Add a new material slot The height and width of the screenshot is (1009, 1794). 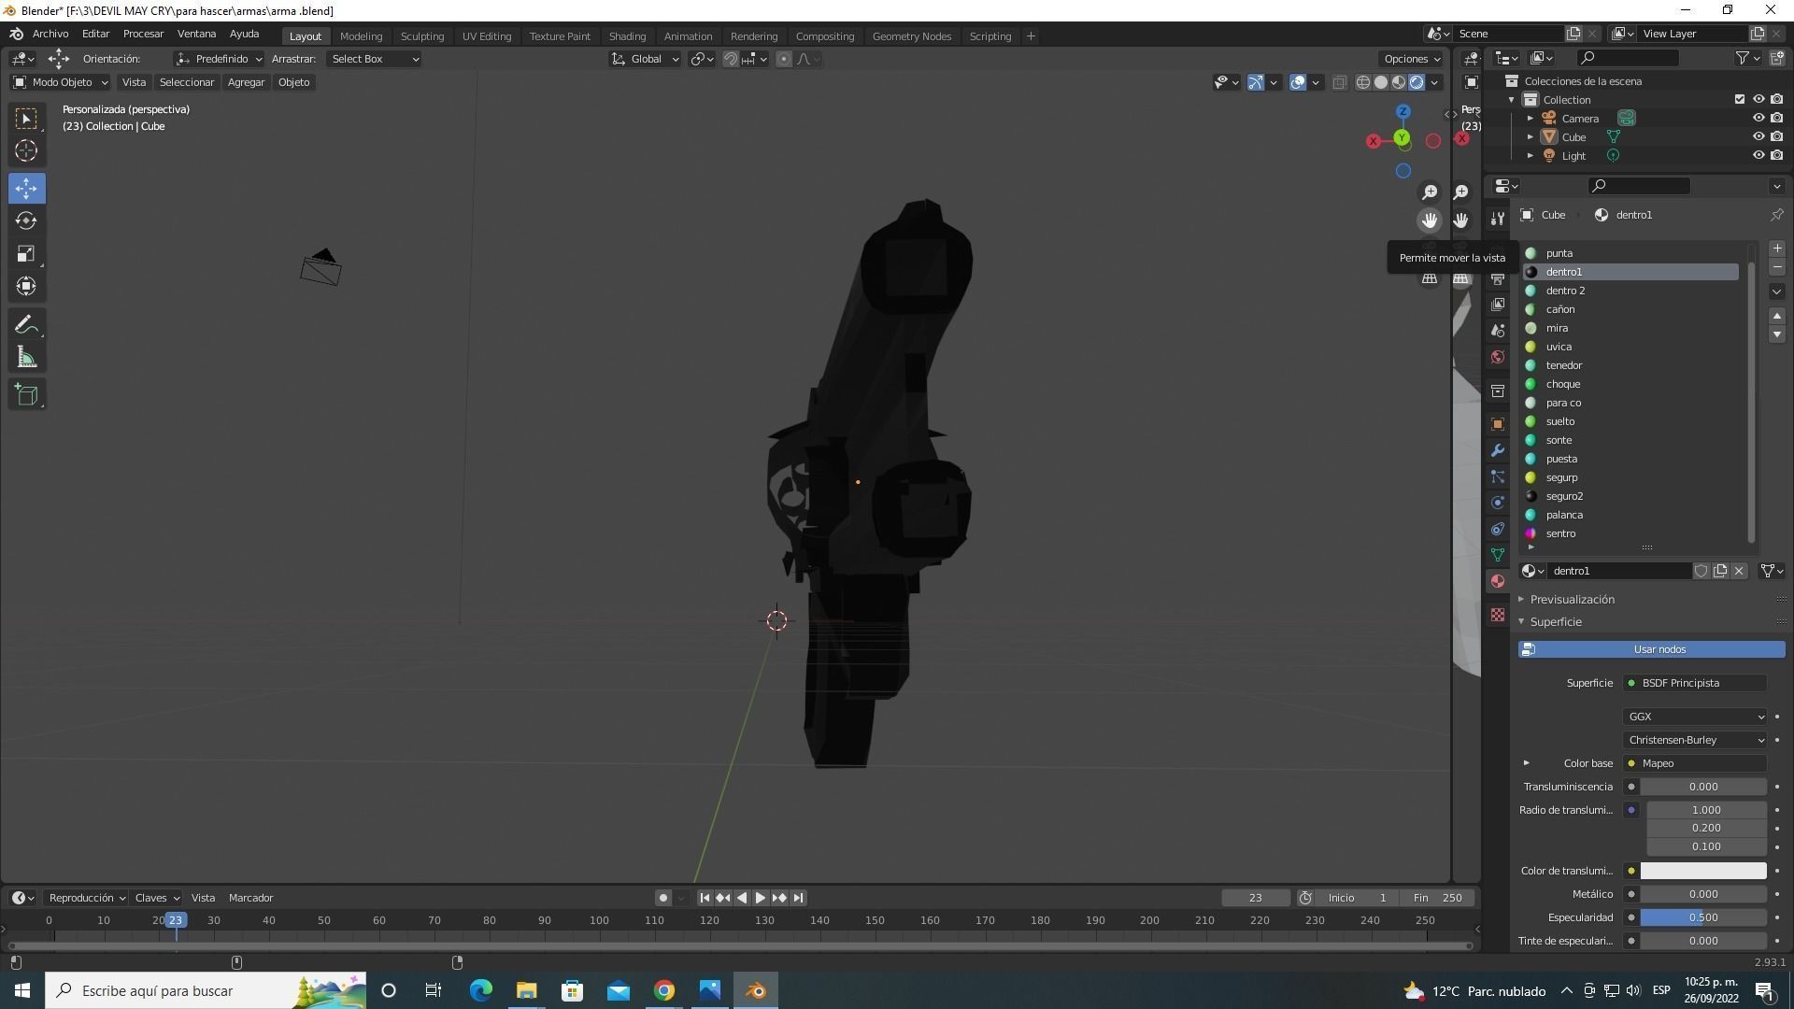coord(1777,249)
